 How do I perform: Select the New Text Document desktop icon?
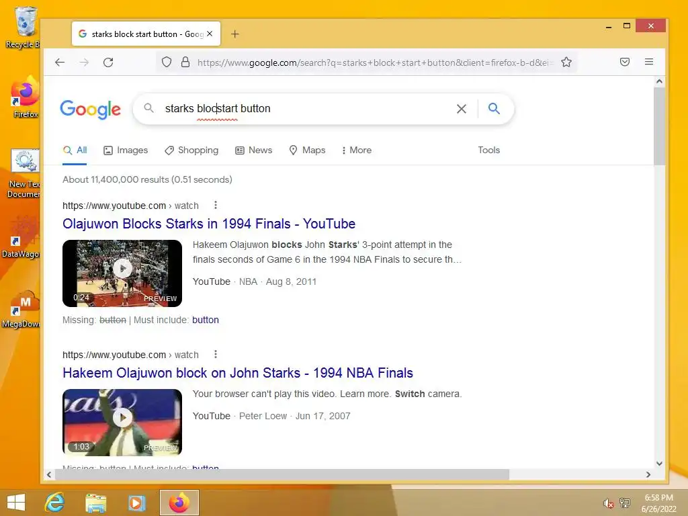(x=25, y=174)
